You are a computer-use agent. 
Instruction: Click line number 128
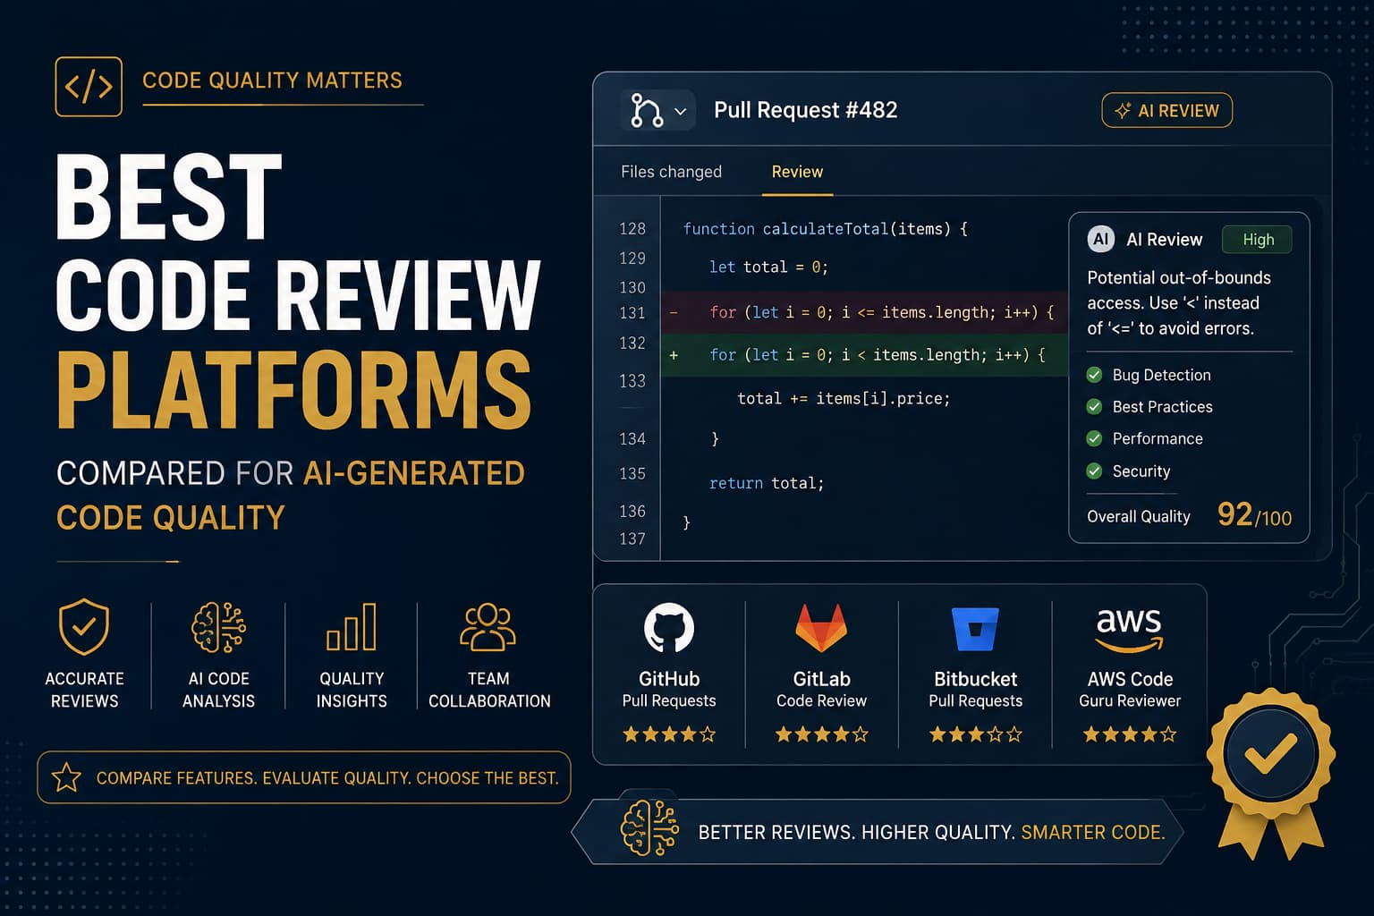point(632,229)
